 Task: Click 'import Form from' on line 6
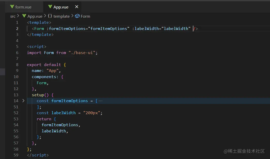[x=46, y=53]
